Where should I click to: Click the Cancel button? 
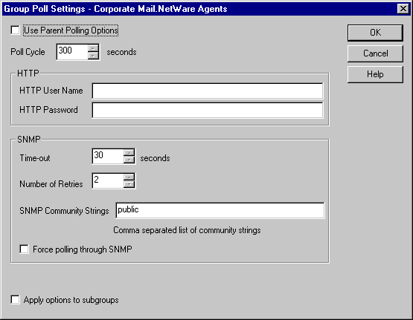pos(375,53)
